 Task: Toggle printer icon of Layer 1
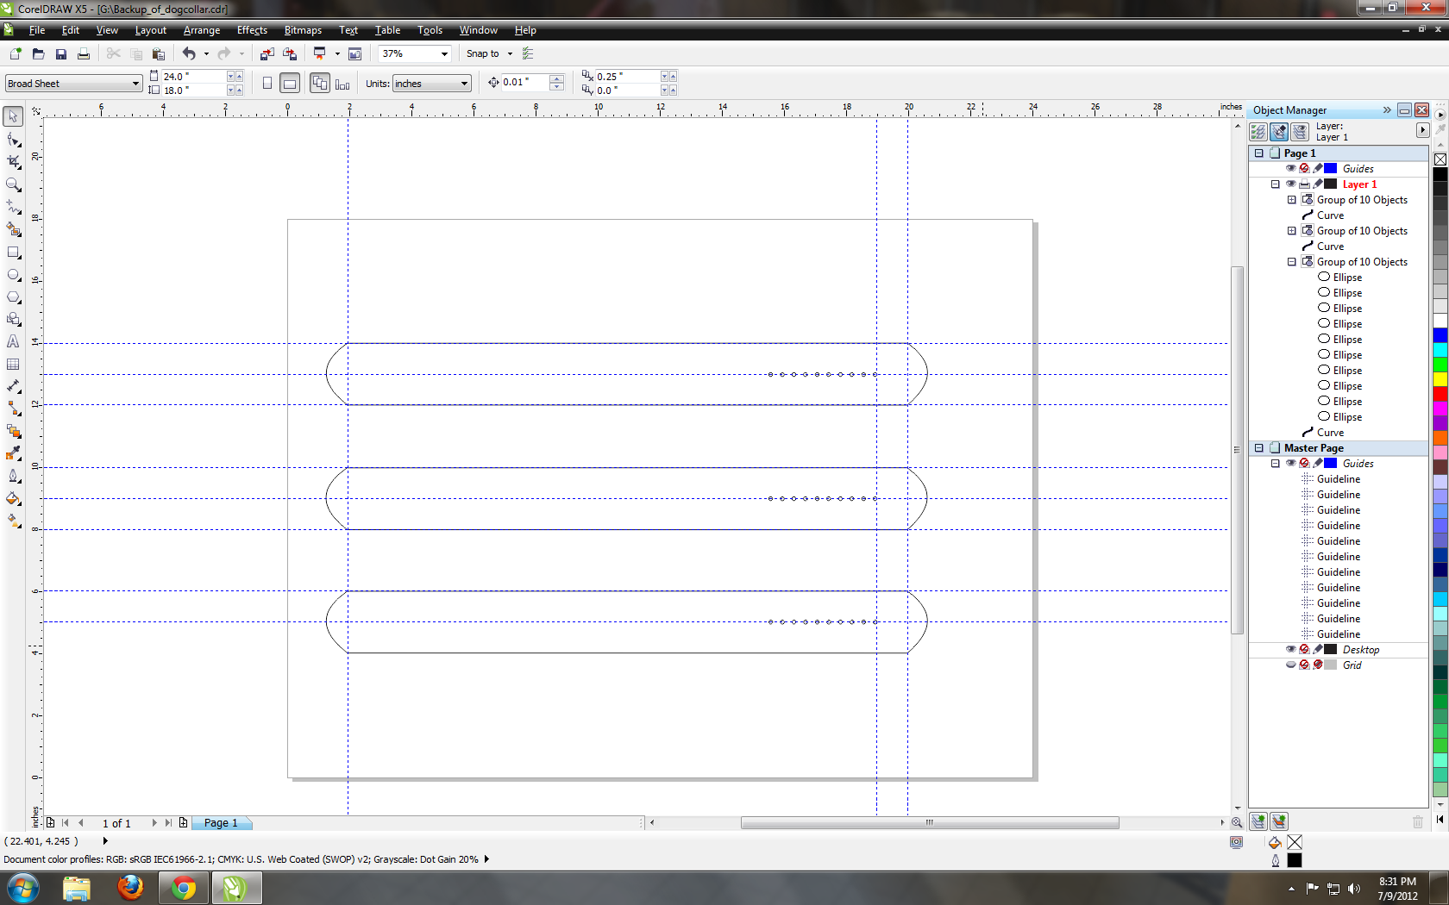coord(1304,184)
